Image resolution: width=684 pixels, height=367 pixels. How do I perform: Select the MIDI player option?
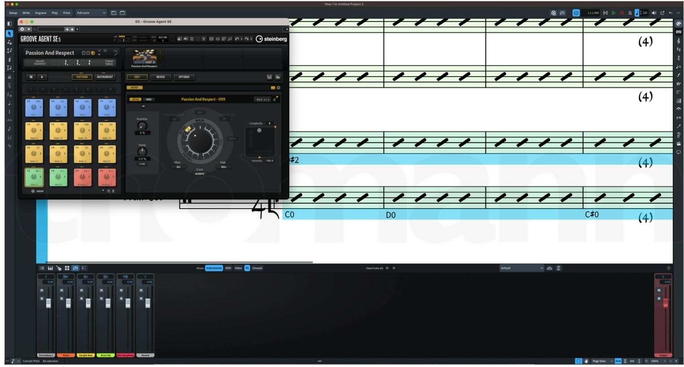149,99
